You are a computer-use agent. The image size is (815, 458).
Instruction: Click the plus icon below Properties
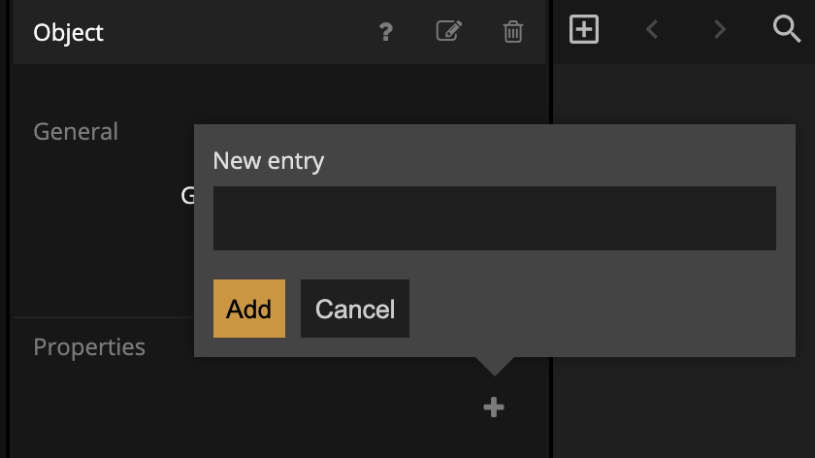[x=494, y=408]
